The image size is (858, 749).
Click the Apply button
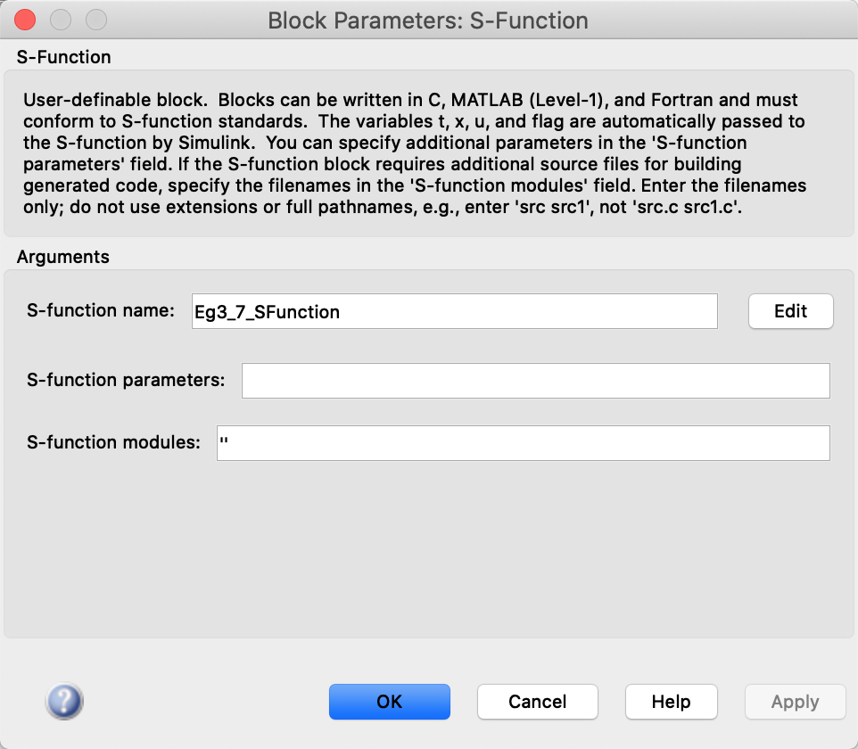coord(795,702)
